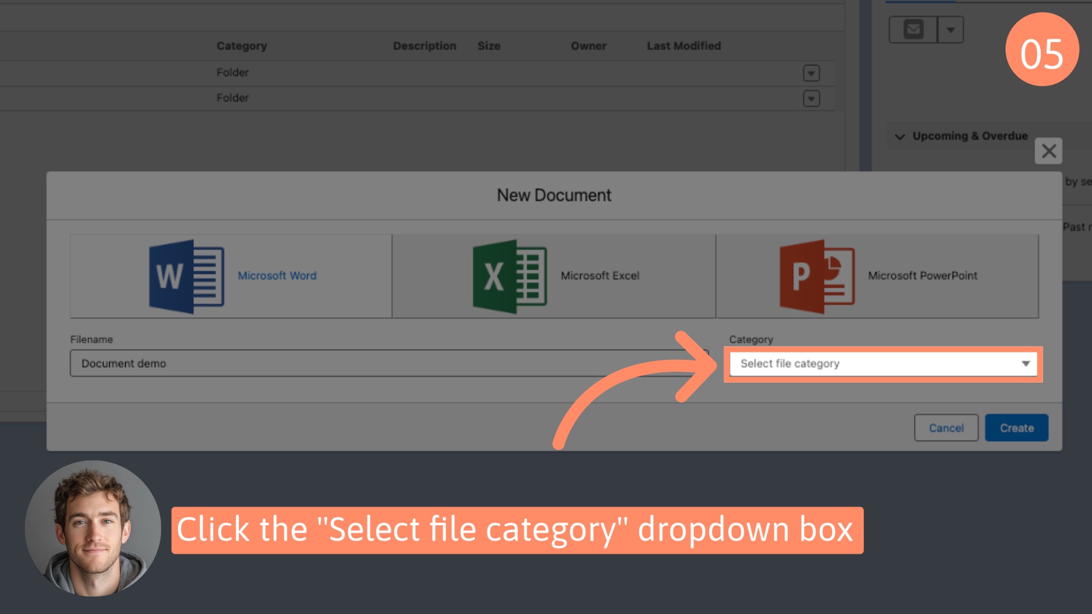Close the New Document dialog
Image resolution: width=1092 pixels, height=614 pixels.
coord(1048,151)
